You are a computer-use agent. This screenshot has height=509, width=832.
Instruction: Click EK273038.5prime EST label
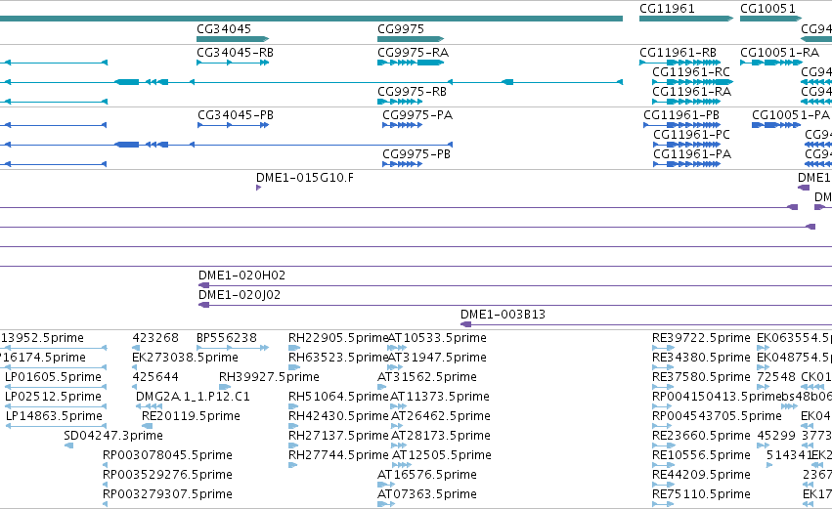pyautogui.click(x=185, y=358)
